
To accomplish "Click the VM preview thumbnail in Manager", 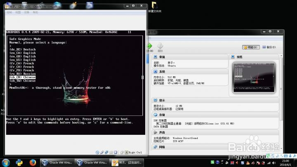I will click(254, 78).
